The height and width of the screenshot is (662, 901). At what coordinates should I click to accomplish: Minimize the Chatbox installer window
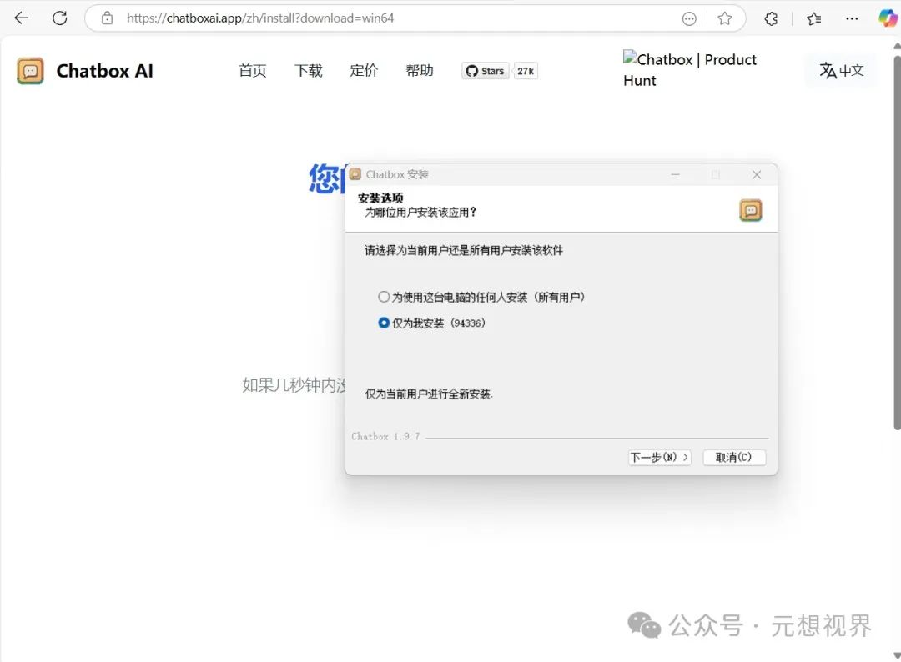tap(675, 174)
